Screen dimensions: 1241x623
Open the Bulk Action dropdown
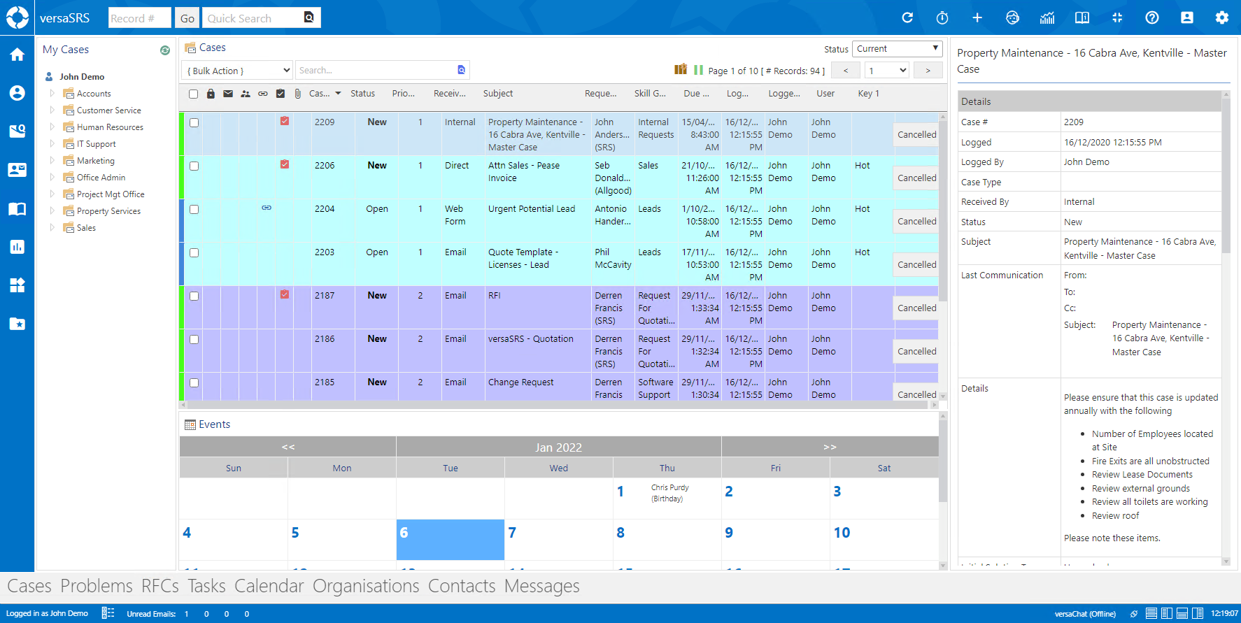coord(237,71)
